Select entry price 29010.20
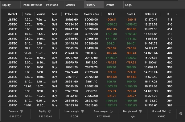This screenshot has width=185, height=122. [72, 86]
